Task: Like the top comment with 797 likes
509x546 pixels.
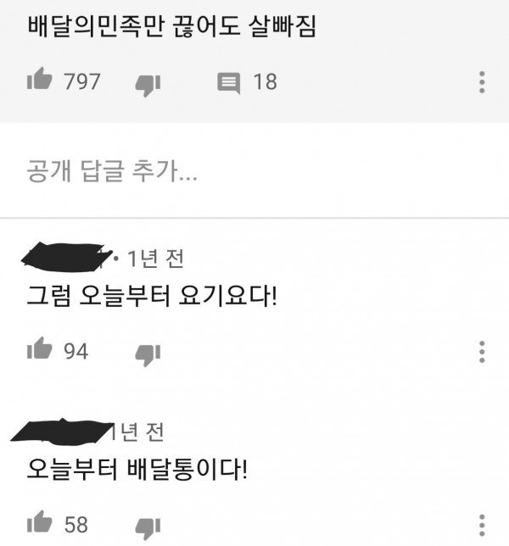Action: (39, 79)
